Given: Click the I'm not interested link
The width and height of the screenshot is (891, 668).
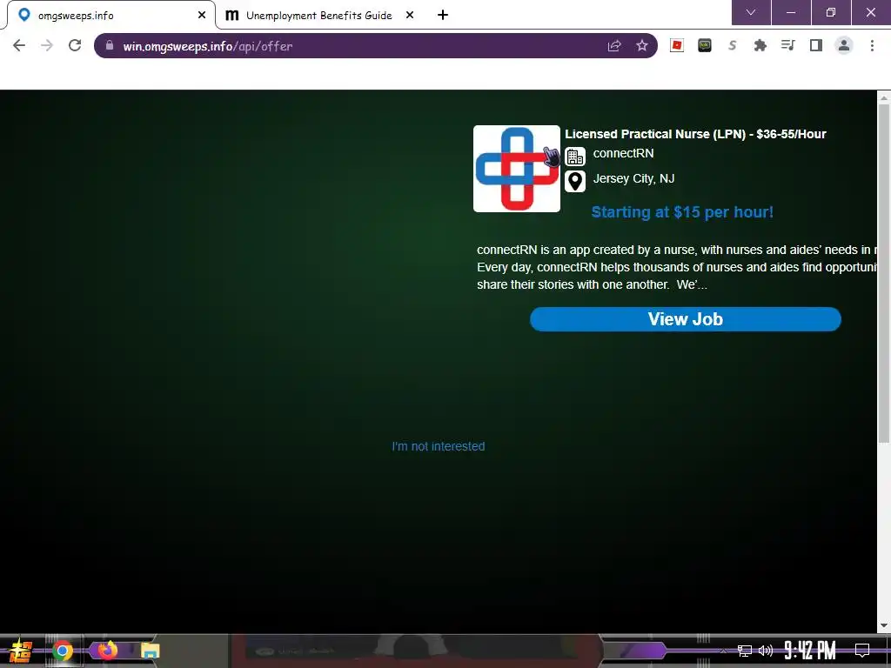Looking at the screenshot, I should 439,446.
